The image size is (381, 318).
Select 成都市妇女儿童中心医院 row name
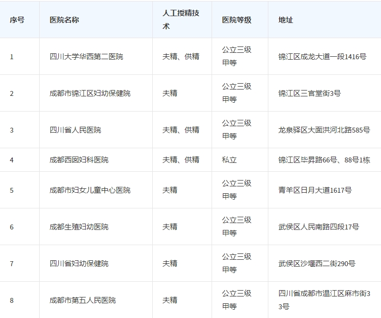pos(90,190)
